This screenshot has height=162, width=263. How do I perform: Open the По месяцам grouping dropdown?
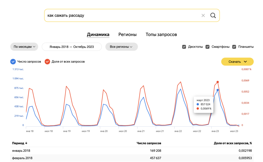click(24, 47)
